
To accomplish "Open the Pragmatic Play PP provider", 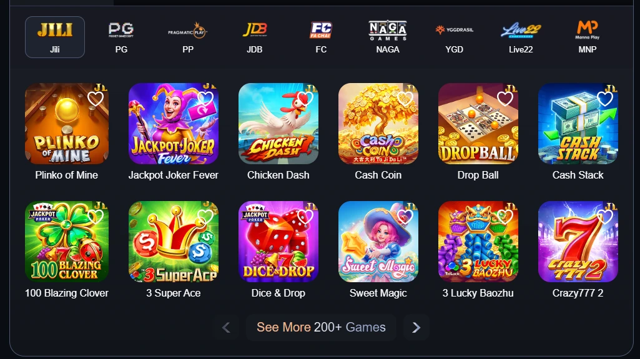I will [x=188, y=37].
